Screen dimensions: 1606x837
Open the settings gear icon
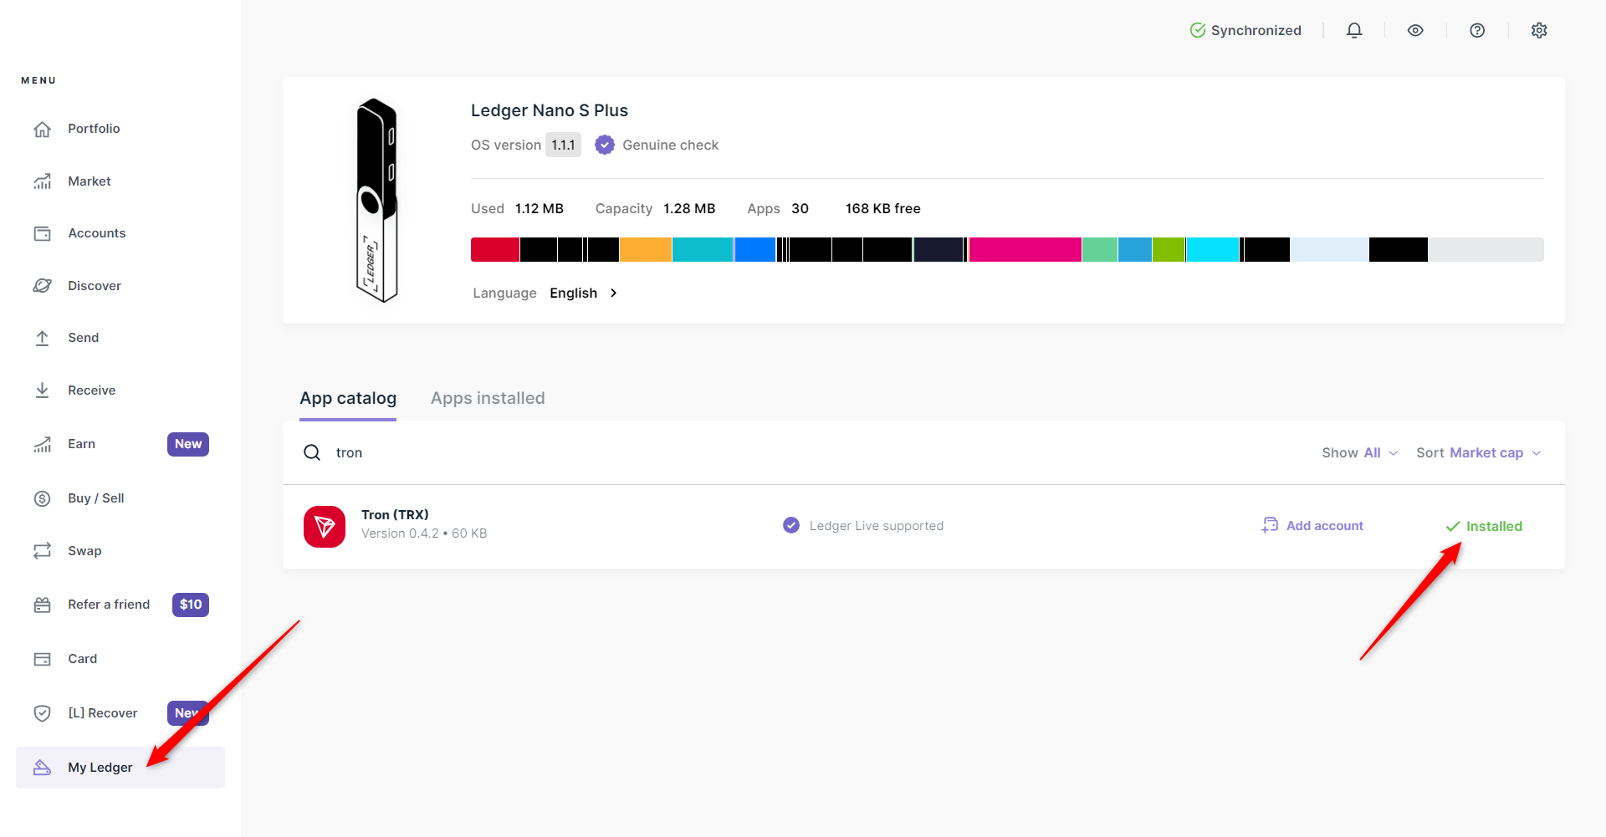coord(1539,30)
